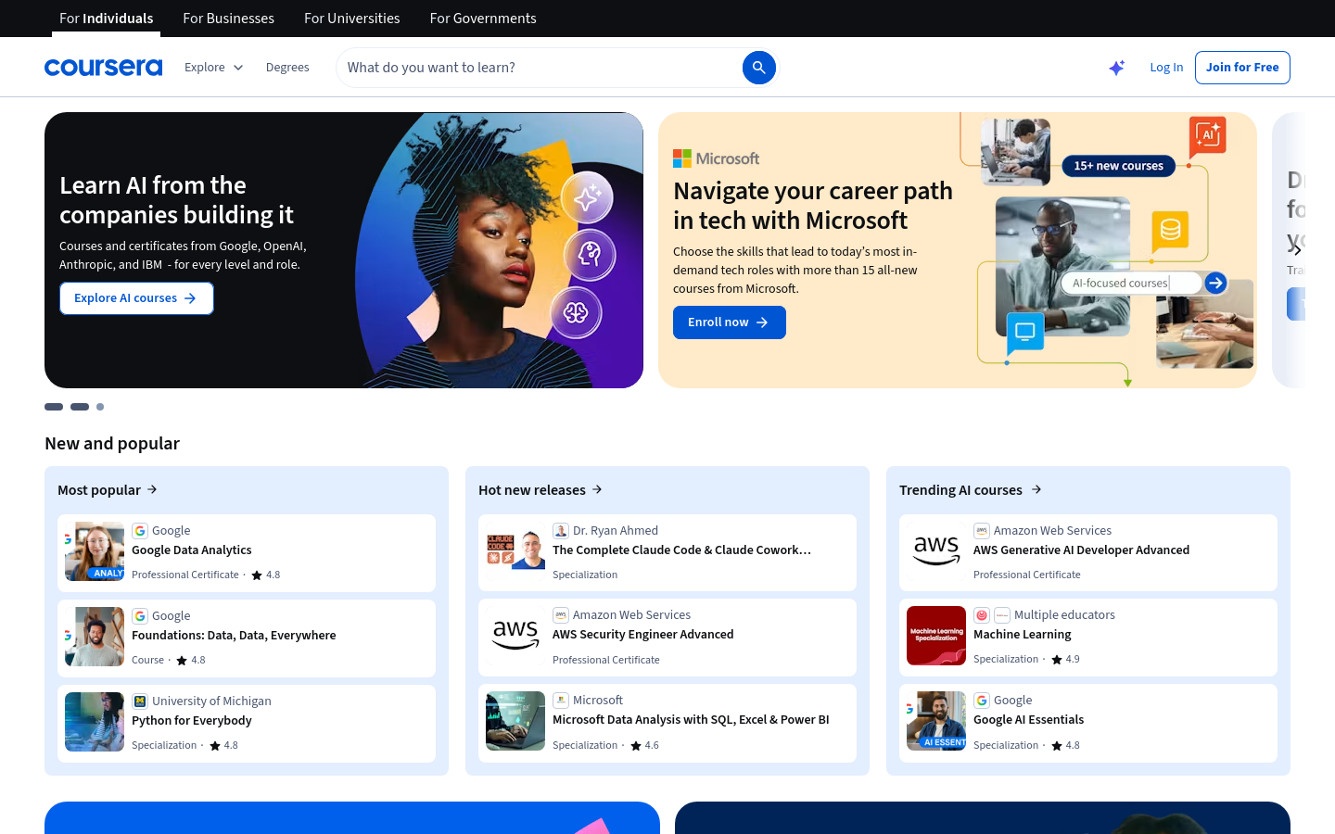Open Google AI Essentials title
This screenshot has height=834, width=1335.
click(x=1029, y=720)
